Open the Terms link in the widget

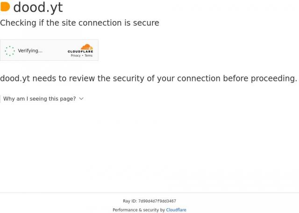(x=88, y=56)
